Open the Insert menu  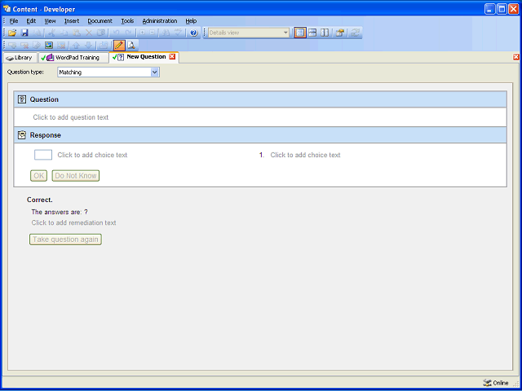pyautogui.click(x=72, y=21)
